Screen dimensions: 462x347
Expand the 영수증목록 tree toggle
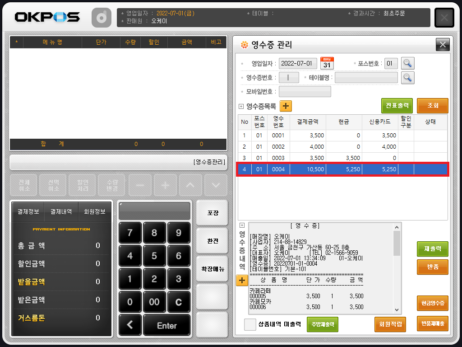241,107
